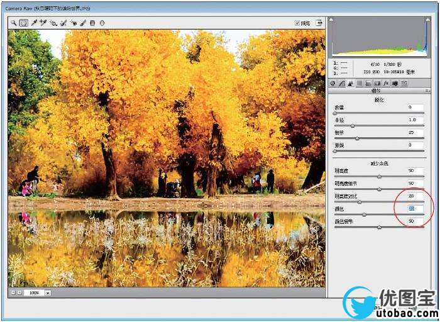Click the sharpening Detail (细节) slider handle

[357, 139]
